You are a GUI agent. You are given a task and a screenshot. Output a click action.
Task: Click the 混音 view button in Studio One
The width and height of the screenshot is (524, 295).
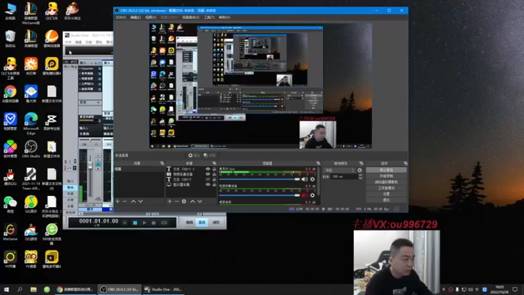[202, 222]
